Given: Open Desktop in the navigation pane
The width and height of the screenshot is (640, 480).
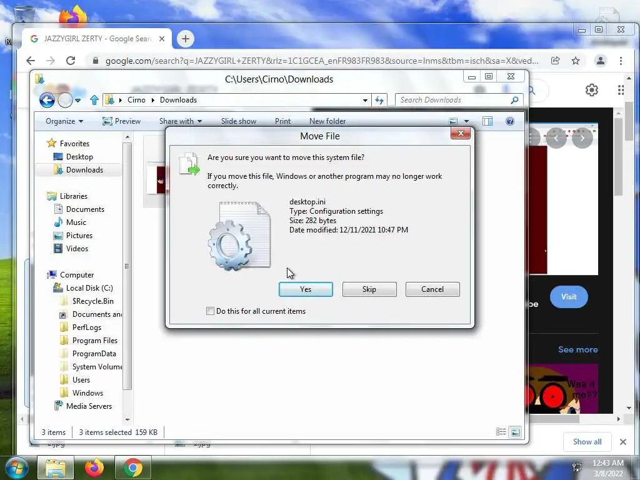Looking at the screenshot, I should [79, 157].
